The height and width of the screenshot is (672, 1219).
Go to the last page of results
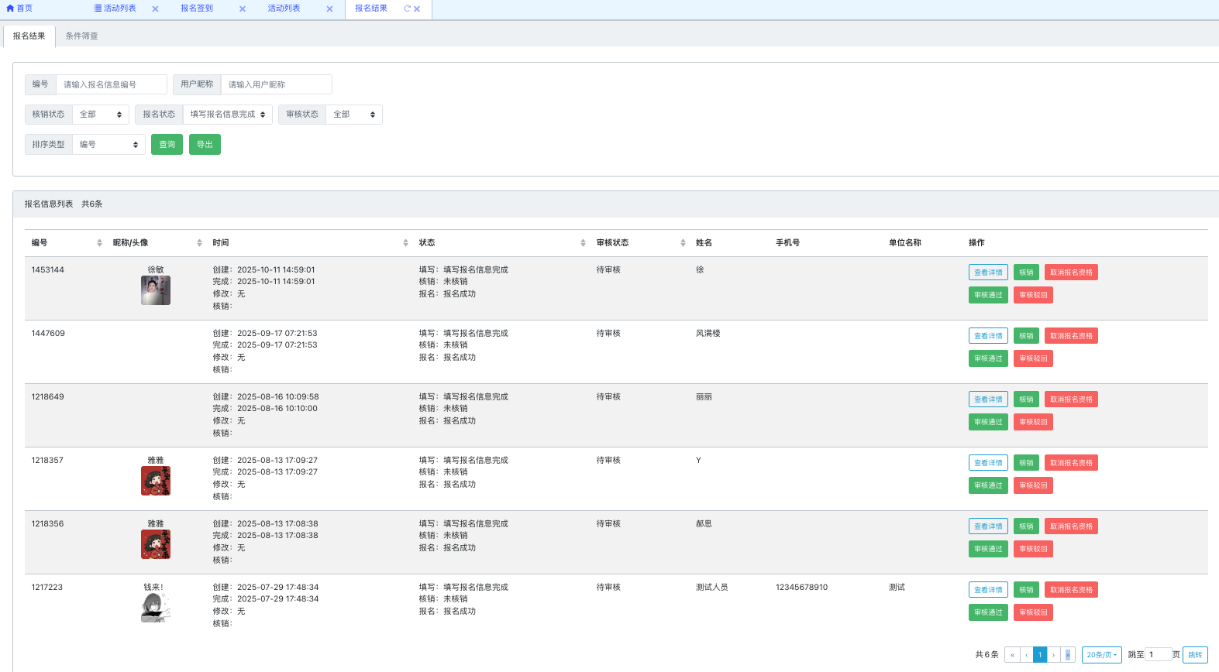pos(1068,655)
